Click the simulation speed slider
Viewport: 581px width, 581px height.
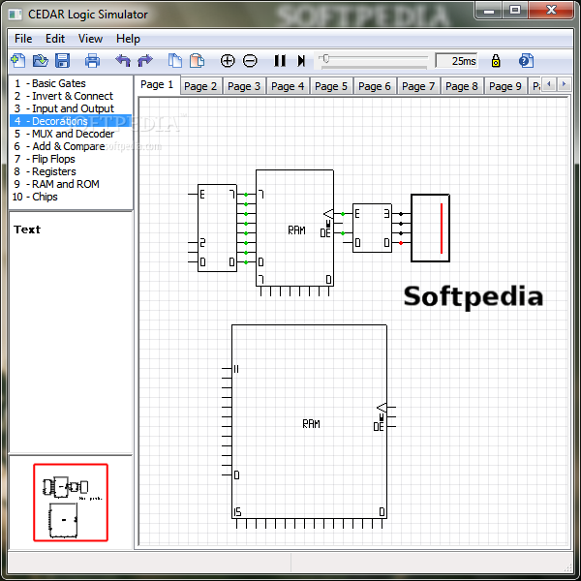[373, 61]
